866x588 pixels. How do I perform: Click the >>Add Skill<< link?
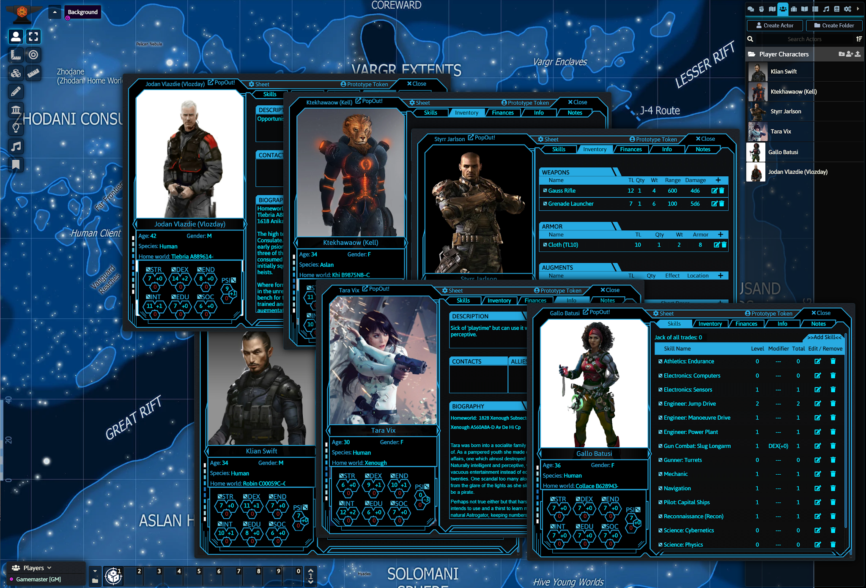coord(824,337)
